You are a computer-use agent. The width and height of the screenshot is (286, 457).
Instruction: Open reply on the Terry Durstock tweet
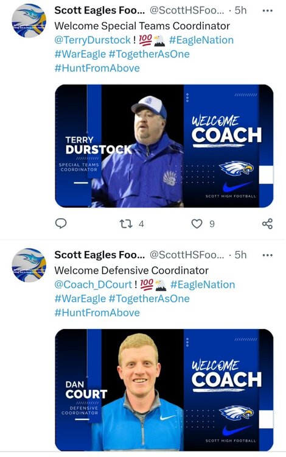(x=61, y=224)
